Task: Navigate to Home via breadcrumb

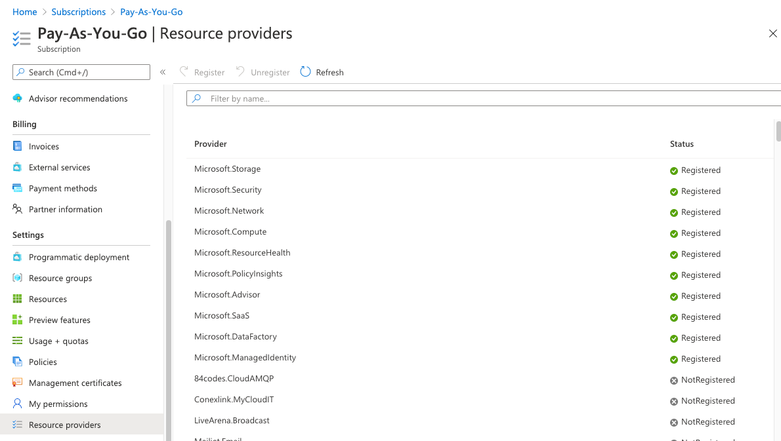Action: 25,12
